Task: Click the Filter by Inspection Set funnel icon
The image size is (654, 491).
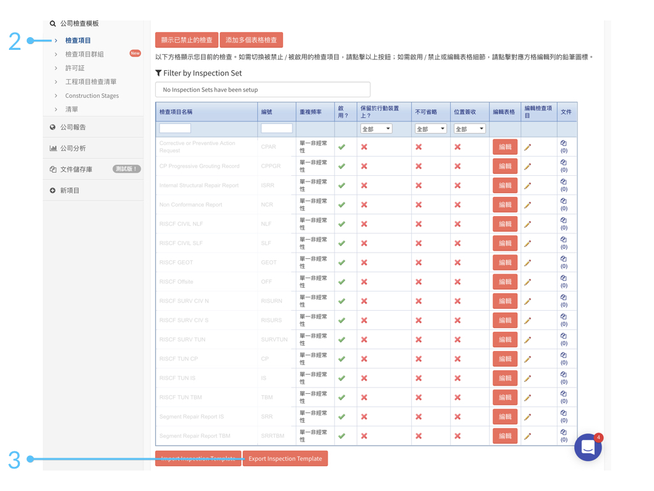Action: (158, 73)
